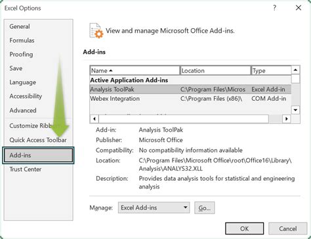311x239 pixels.
Task: Confirm with the OK button
Action: (x=244, y=229)
